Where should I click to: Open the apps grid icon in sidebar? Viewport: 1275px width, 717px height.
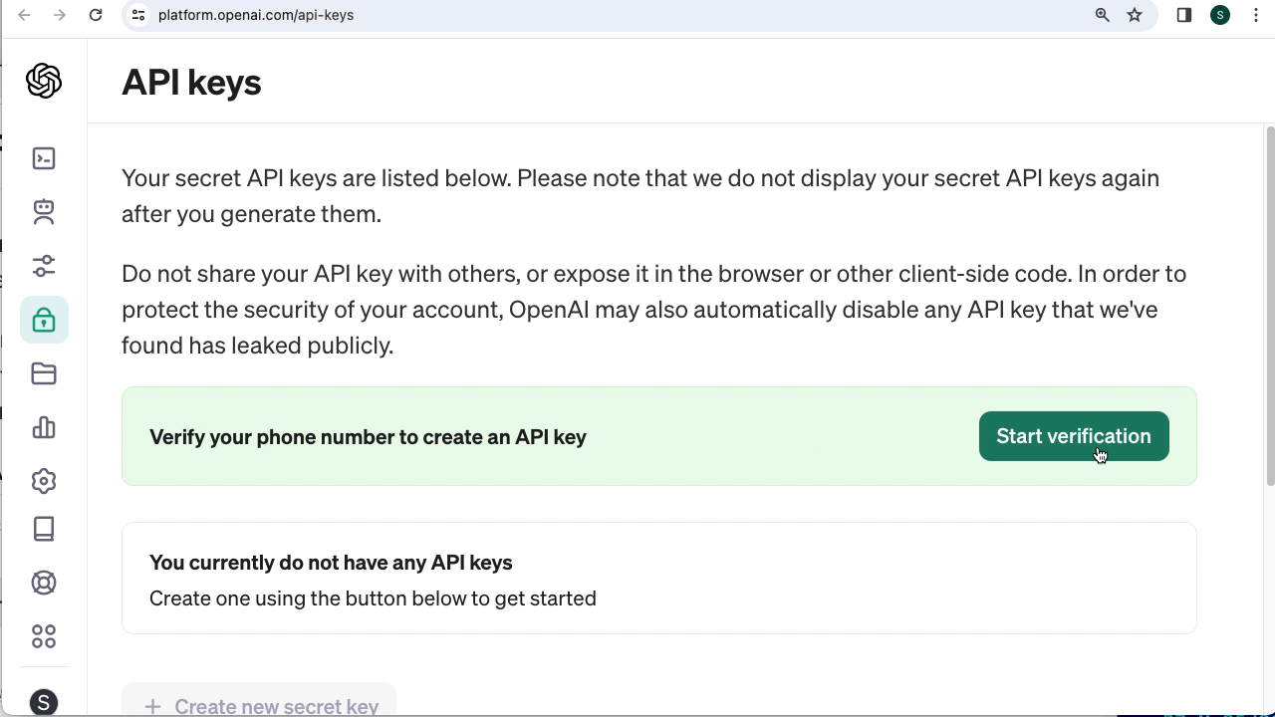coord(44,636)
